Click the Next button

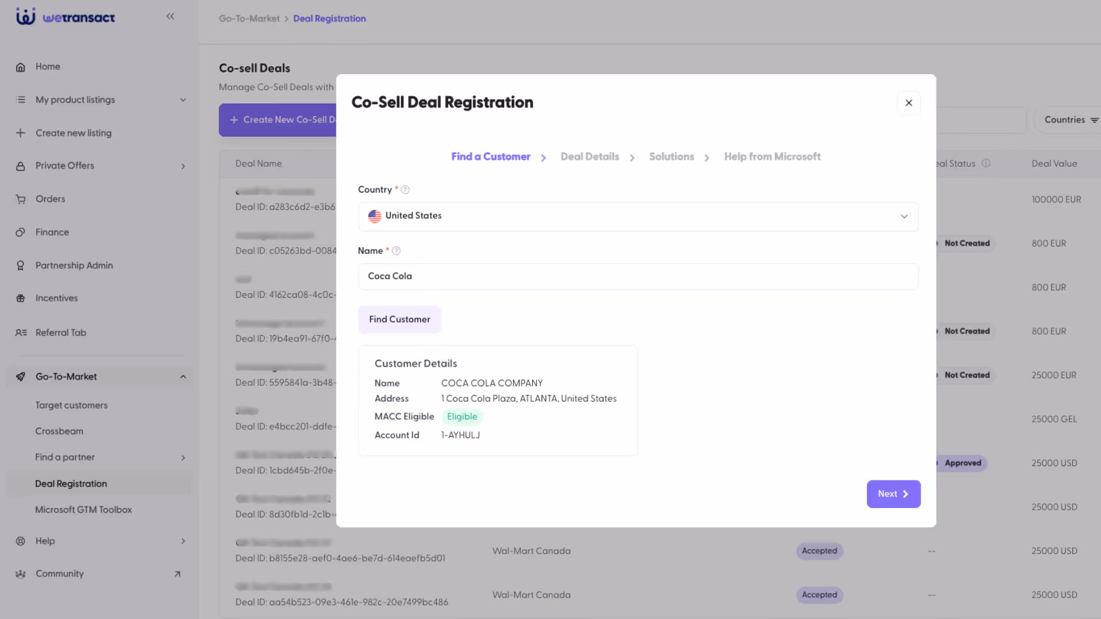(x=893, y=494)
